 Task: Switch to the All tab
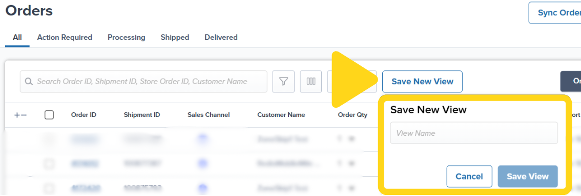[x=17, y=37]
